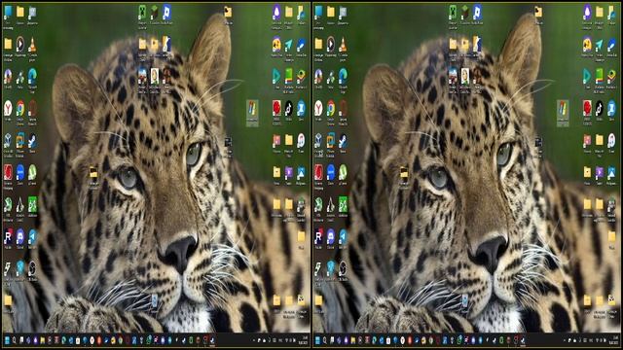Image resolution: width=623 pixels, height=350 pixels.
Task: Open Steam shortcut on the left desktop
Action: (x=32, y=140)
